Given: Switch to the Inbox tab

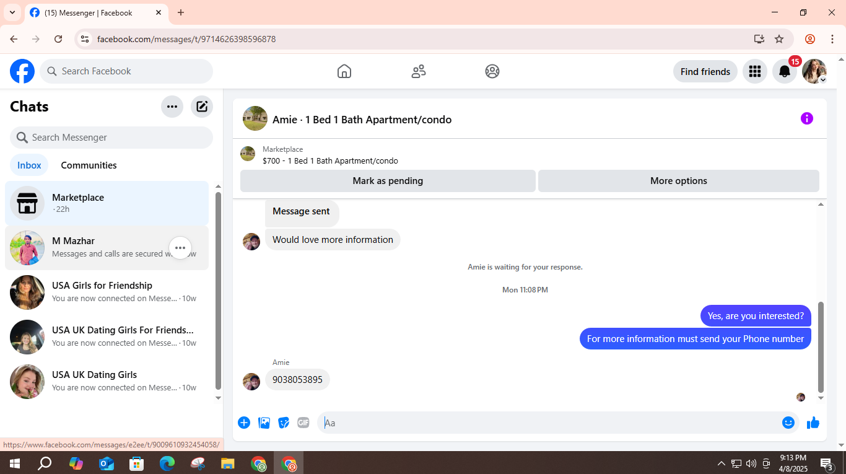Looking at the screenshot, I should point(29,165).
